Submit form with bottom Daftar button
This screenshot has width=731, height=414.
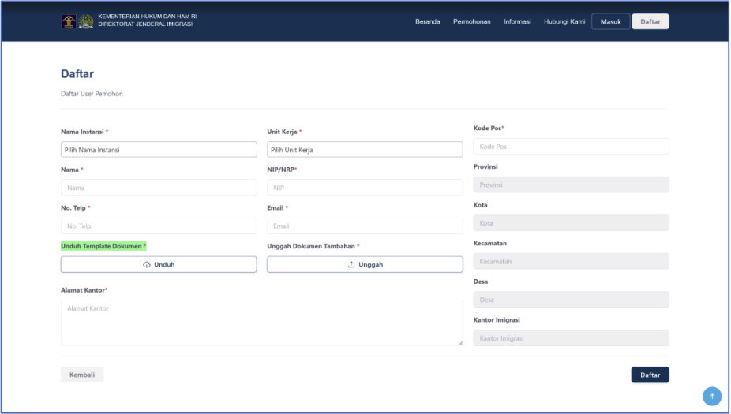click(650, 375)
